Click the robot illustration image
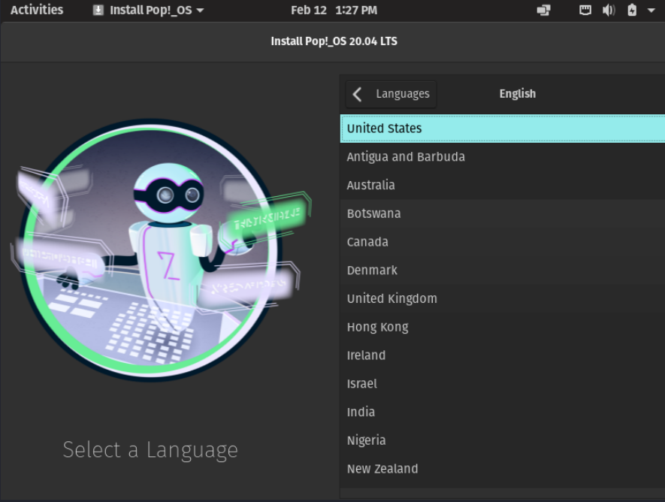 tap(160, 250)
